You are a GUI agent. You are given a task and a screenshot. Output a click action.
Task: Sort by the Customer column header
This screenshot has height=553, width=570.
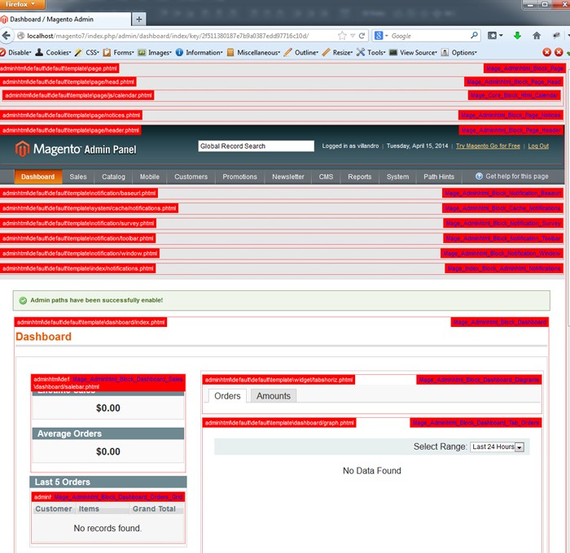[x=54, y=509]
